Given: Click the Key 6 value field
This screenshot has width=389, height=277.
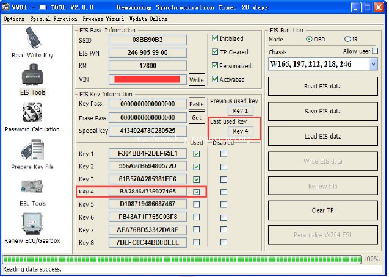Looking at the screenshot, I should click(x=148, y=217).
